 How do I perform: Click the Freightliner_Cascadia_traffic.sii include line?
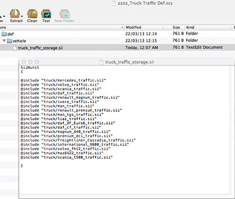(78, 140)
